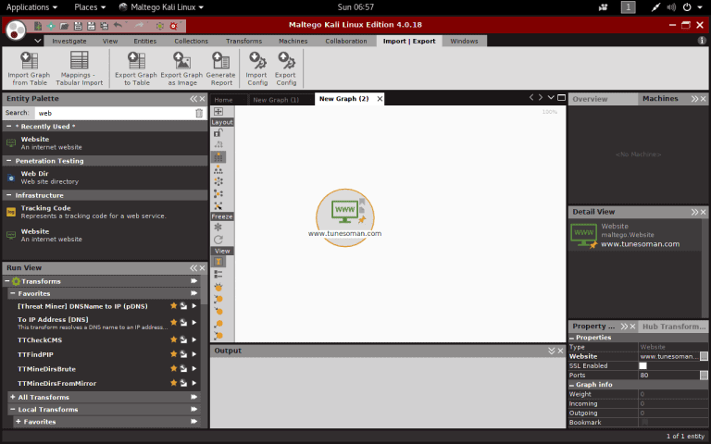Click the refresh layout icon under Freeze
The width and height of the screenshot is (711, 444).
click(218, 240)
